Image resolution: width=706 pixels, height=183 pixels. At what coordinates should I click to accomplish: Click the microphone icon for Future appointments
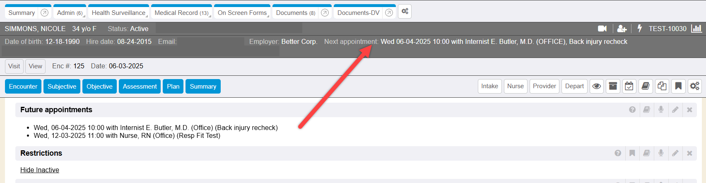pyautogui.click(x=661, y=110)
